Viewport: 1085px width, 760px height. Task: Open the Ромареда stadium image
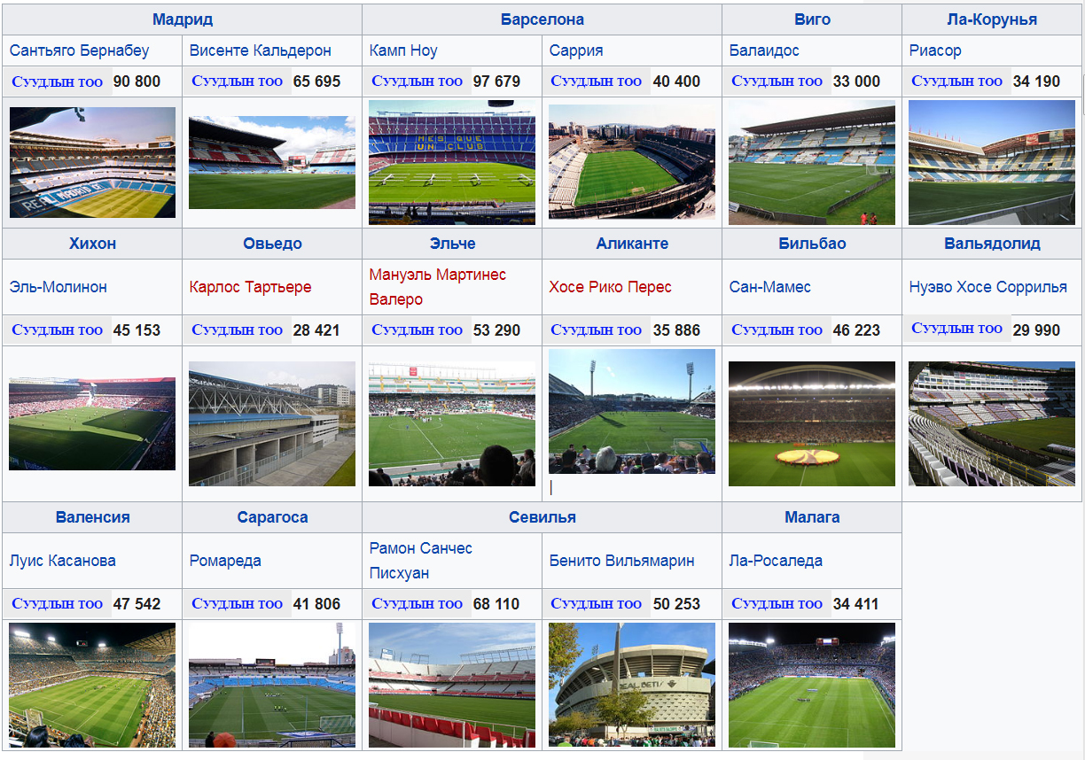click(x=272, y=685)
